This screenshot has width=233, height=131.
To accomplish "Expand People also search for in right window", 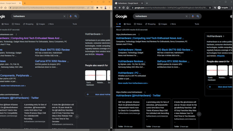I will point(219,61).
